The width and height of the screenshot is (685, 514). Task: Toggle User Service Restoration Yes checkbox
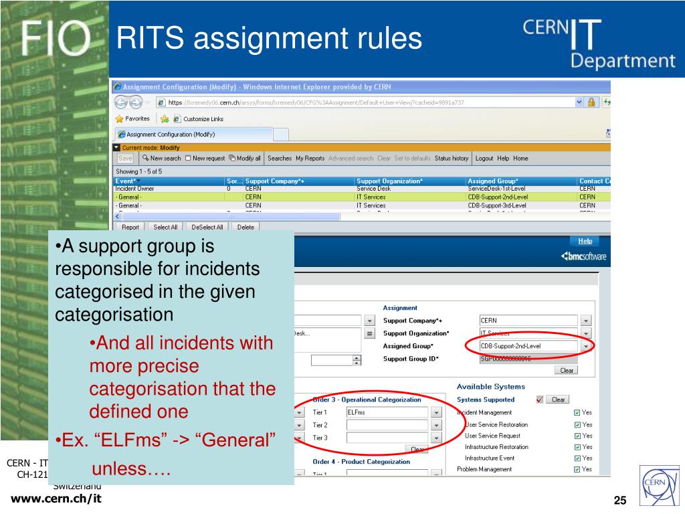pyautogui.click(x=577, y=425)
